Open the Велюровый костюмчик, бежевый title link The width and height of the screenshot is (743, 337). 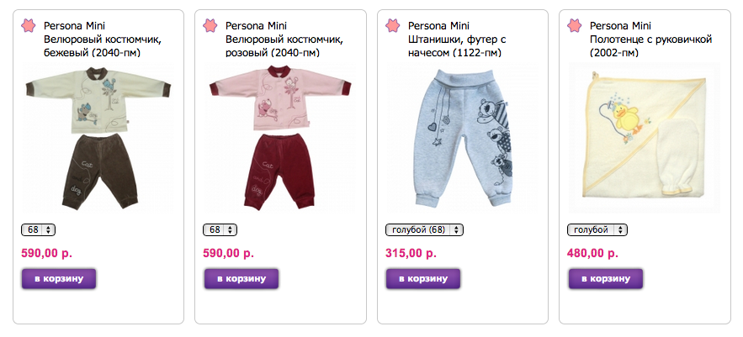coord(103,46)
